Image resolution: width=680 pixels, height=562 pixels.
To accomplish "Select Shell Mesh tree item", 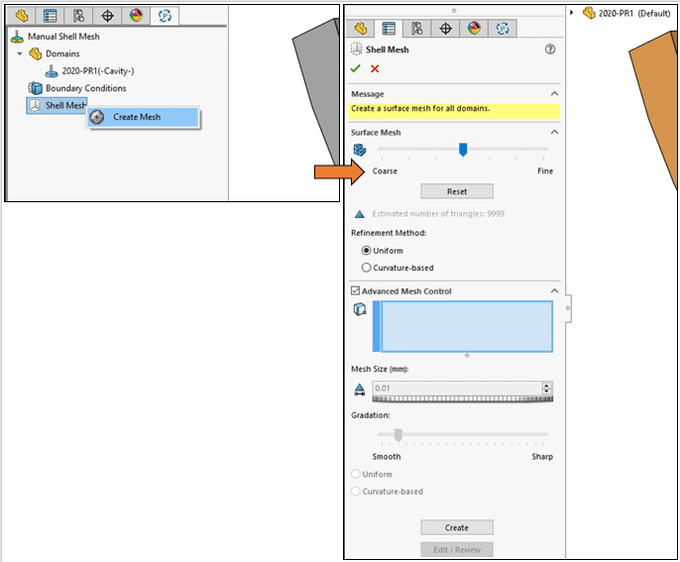I will [x=57, y=105].
